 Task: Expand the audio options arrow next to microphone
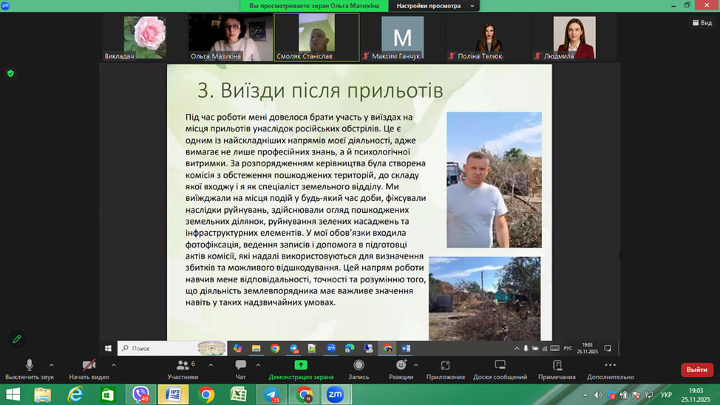[x=51, y=364]
